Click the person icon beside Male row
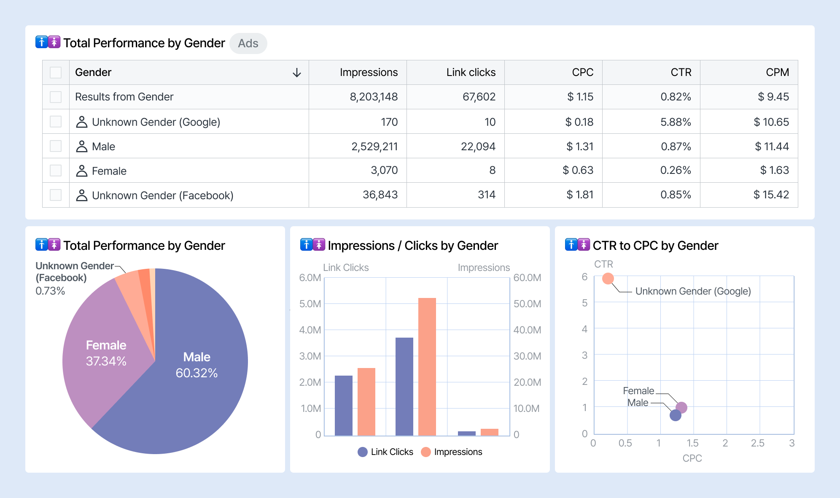 pyautogui.click(x=82, y=146)
